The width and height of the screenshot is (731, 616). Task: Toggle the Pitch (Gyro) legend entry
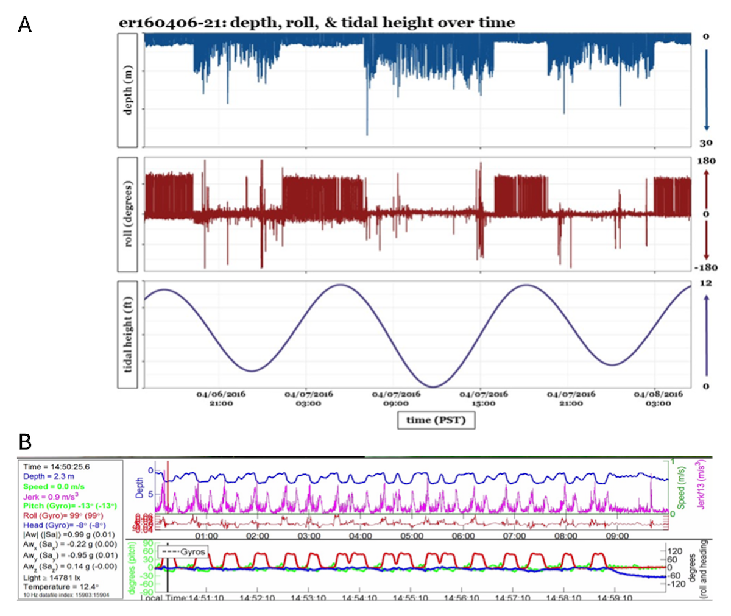(70, 506)
